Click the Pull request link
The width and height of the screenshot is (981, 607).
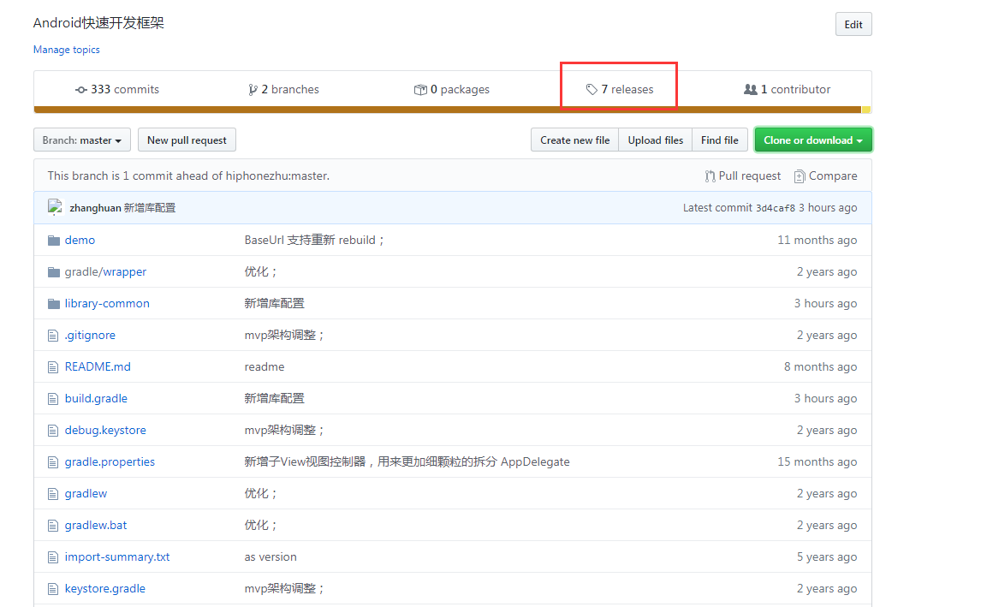[x=743, y=176]
